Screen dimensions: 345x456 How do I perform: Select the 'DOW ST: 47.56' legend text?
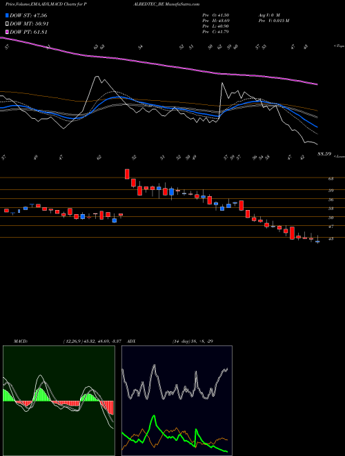[28, 15]
